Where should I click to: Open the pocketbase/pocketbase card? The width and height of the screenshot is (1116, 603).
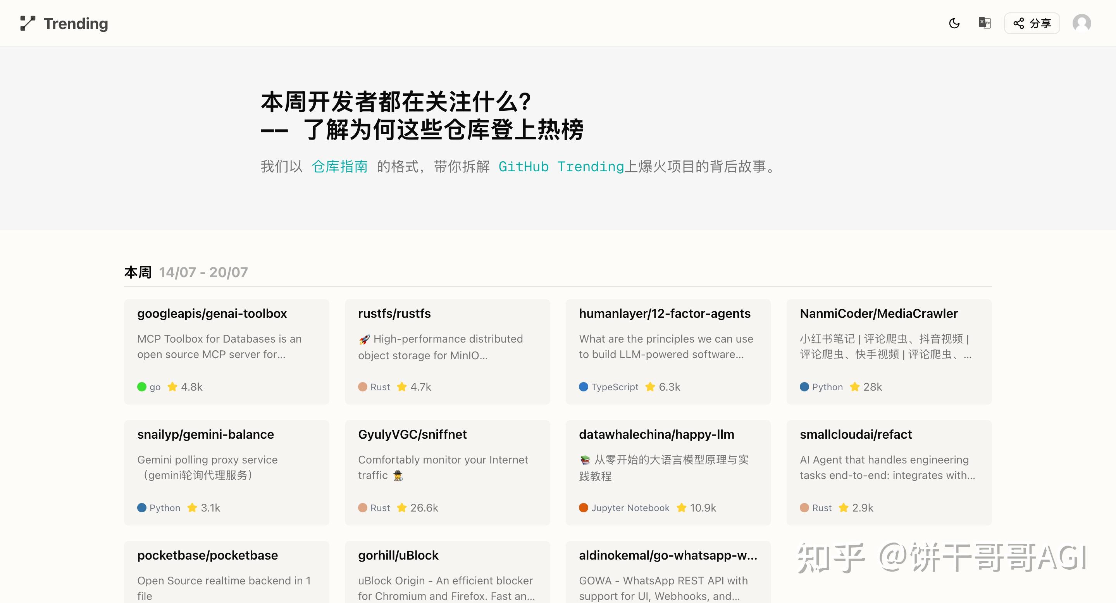click(x=208, y=555)
